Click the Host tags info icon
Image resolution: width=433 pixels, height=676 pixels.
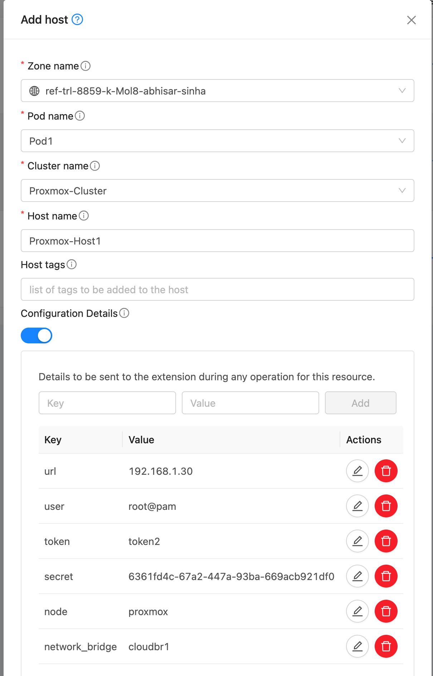click(x=72, y=265)
